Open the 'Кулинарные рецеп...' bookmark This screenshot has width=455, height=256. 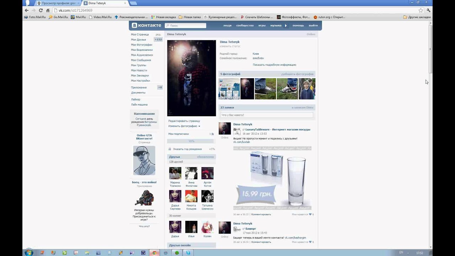click(x=220, y=17)
